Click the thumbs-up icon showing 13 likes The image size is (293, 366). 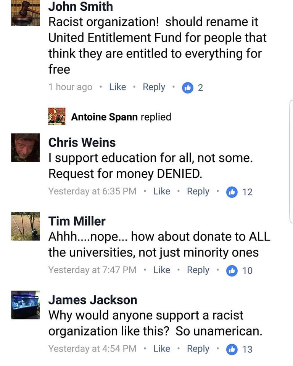click(232, 349)
